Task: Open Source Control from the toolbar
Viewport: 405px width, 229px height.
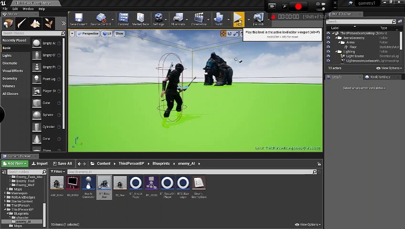Action: (x=100, y=19)
